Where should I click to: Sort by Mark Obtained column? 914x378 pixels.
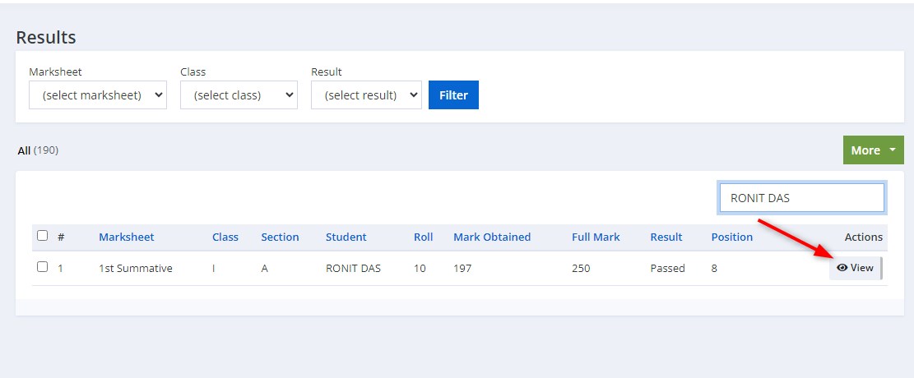492,237
